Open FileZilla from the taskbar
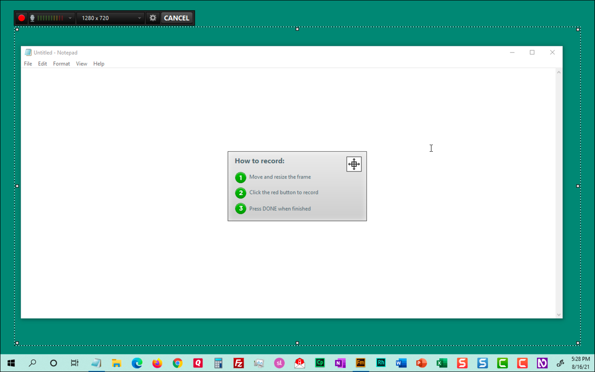Image resolution: width=595 pixels, height=372 pixels. (238, 363)
